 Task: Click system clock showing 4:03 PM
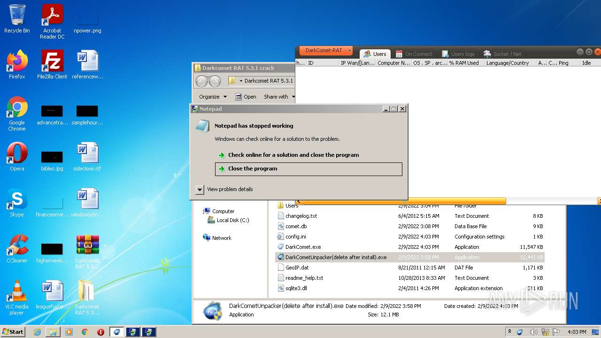click(577, 332)
